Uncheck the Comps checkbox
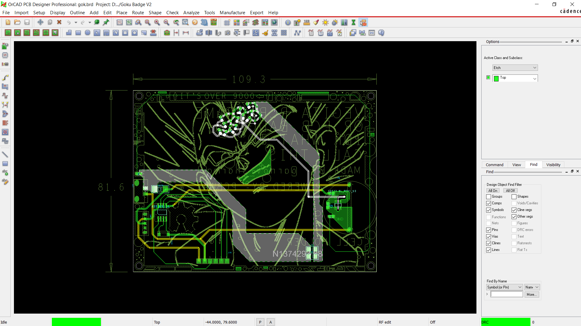The width and height of the screenshot is (581, 326). click(489, 203)
